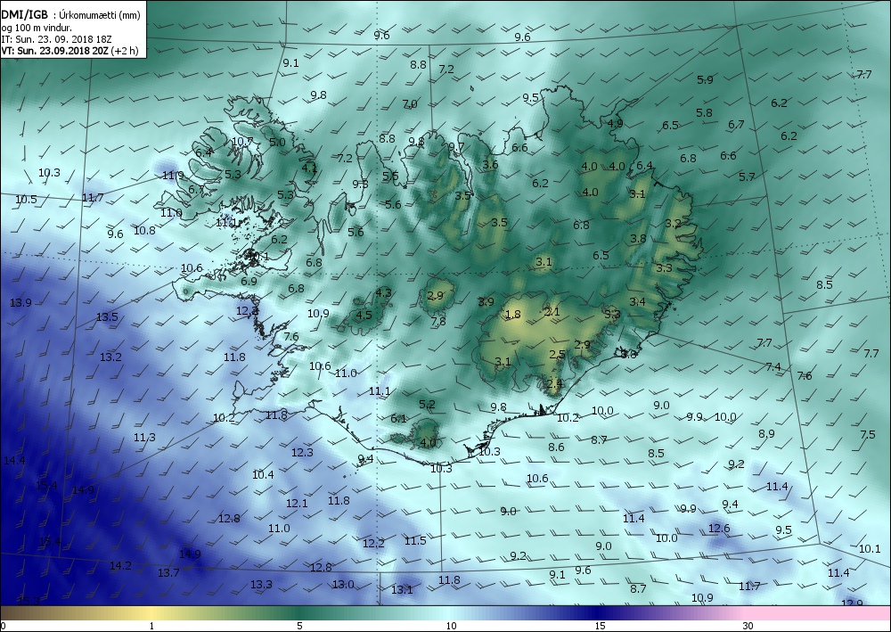The width and height of the screenshot is (891, 632).
Task: Click the value 1.8 on the glacier
Action: [512, 315]
